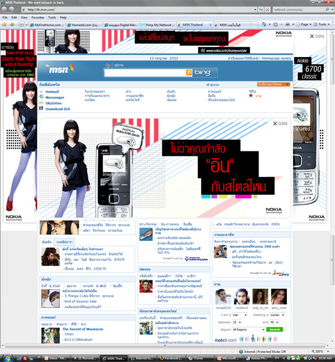Click the browser Forward button
Viewport: 335px width, 362px height.
coord(12,9)
